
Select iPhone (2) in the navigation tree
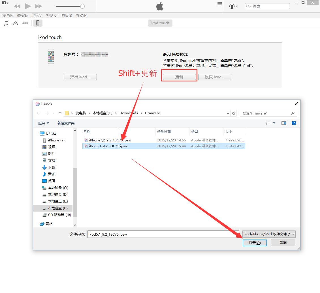(54, 140)
